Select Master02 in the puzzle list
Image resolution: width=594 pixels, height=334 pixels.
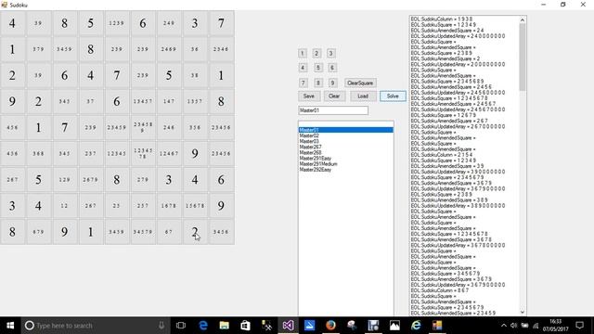click(345, 135)
